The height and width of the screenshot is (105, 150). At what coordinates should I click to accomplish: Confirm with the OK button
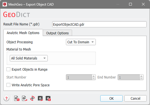click(111, 98)
